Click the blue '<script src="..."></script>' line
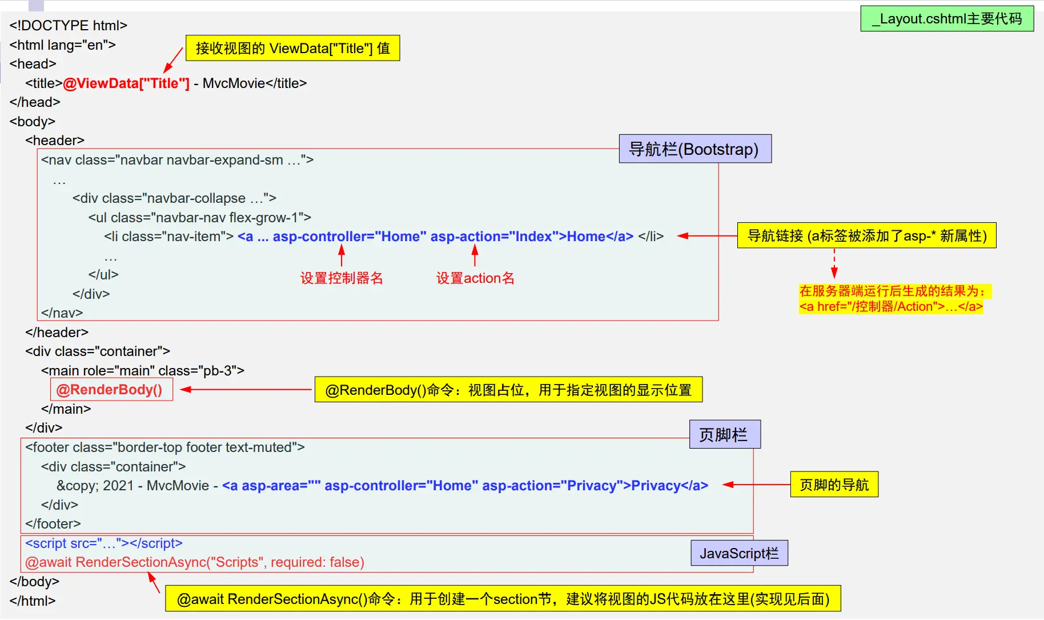 tap(104, 543)
